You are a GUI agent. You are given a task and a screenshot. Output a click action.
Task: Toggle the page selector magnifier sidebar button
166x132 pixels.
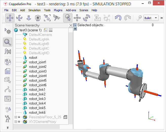[x=8, y=42]
